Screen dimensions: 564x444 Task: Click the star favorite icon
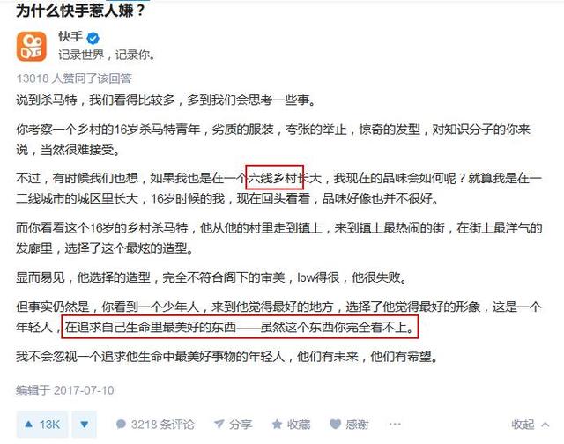[277, 425]
